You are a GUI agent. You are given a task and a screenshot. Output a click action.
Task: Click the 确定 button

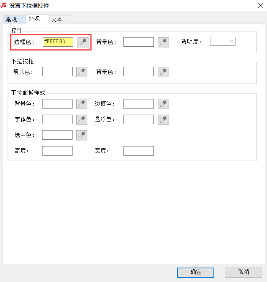[196, 273]
